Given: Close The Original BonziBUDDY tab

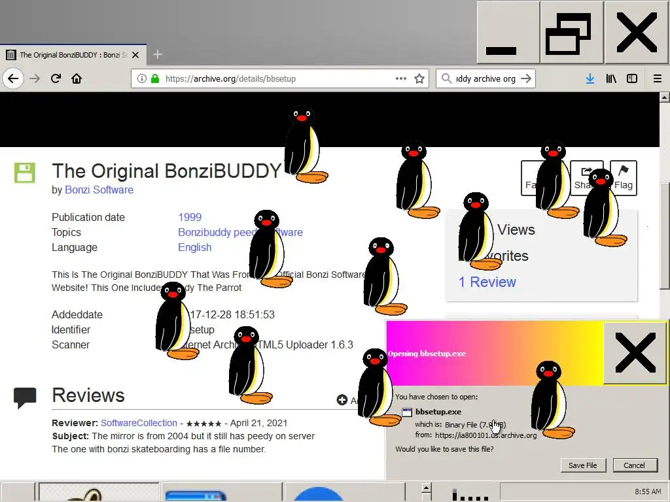Looking at the screenshot, I should pos(135,55).
